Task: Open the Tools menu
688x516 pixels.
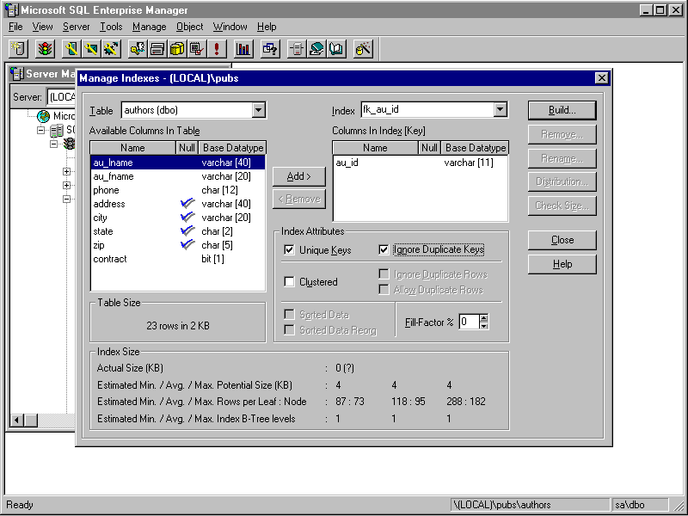Action: 111,27
